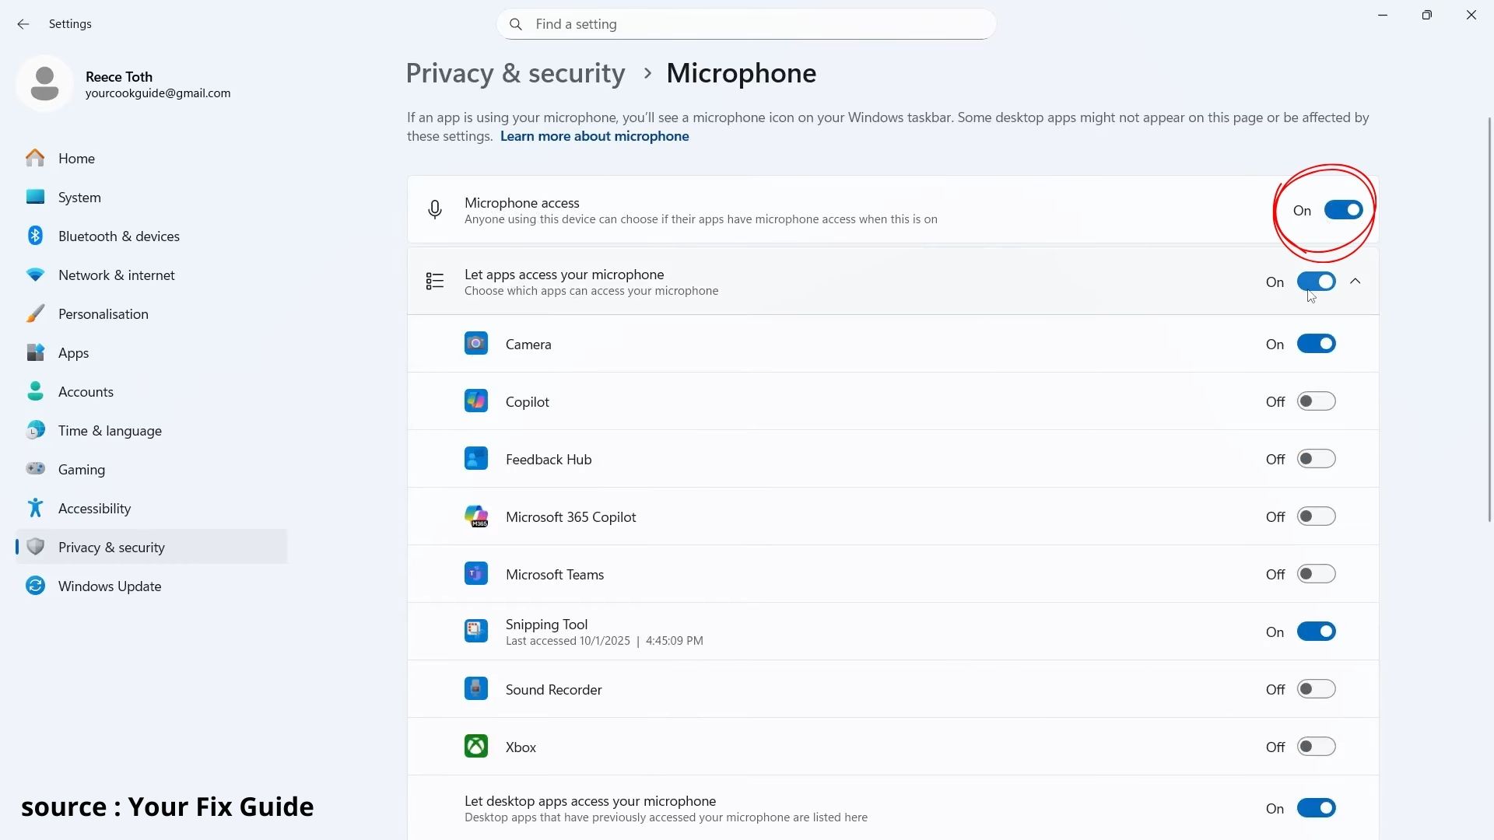Turn off Snipping Tool microphone toggle
The image size is (1494, 840).
coord(1317,632)
